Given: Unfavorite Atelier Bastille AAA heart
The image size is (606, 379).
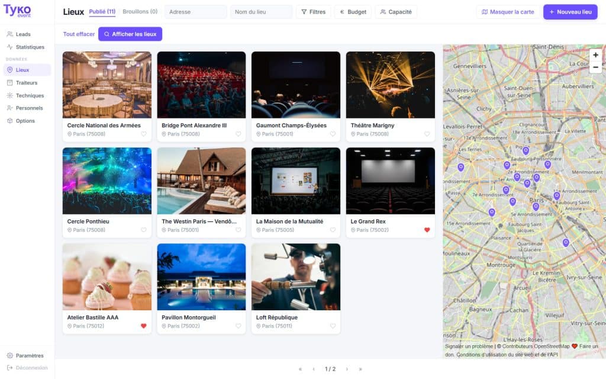Looking at the screenshot, I should tap(144, 326).
